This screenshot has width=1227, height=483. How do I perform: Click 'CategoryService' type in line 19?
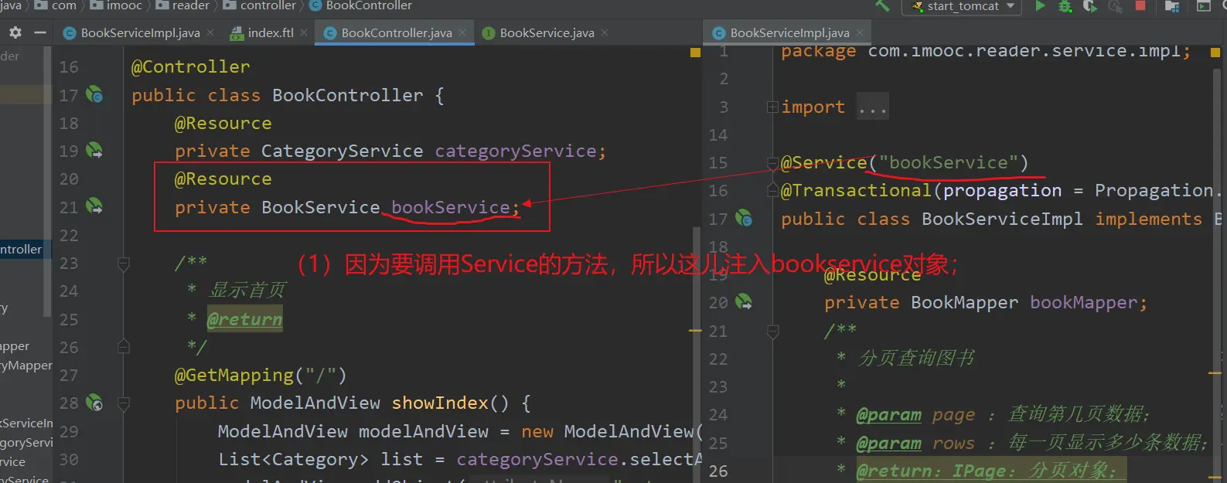pos(342,151)
